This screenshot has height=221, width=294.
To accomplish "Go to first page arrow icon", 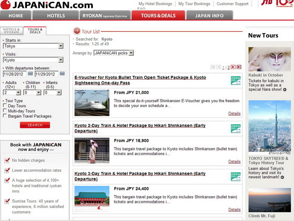I will pyautogui.click(x=213, y=67).
